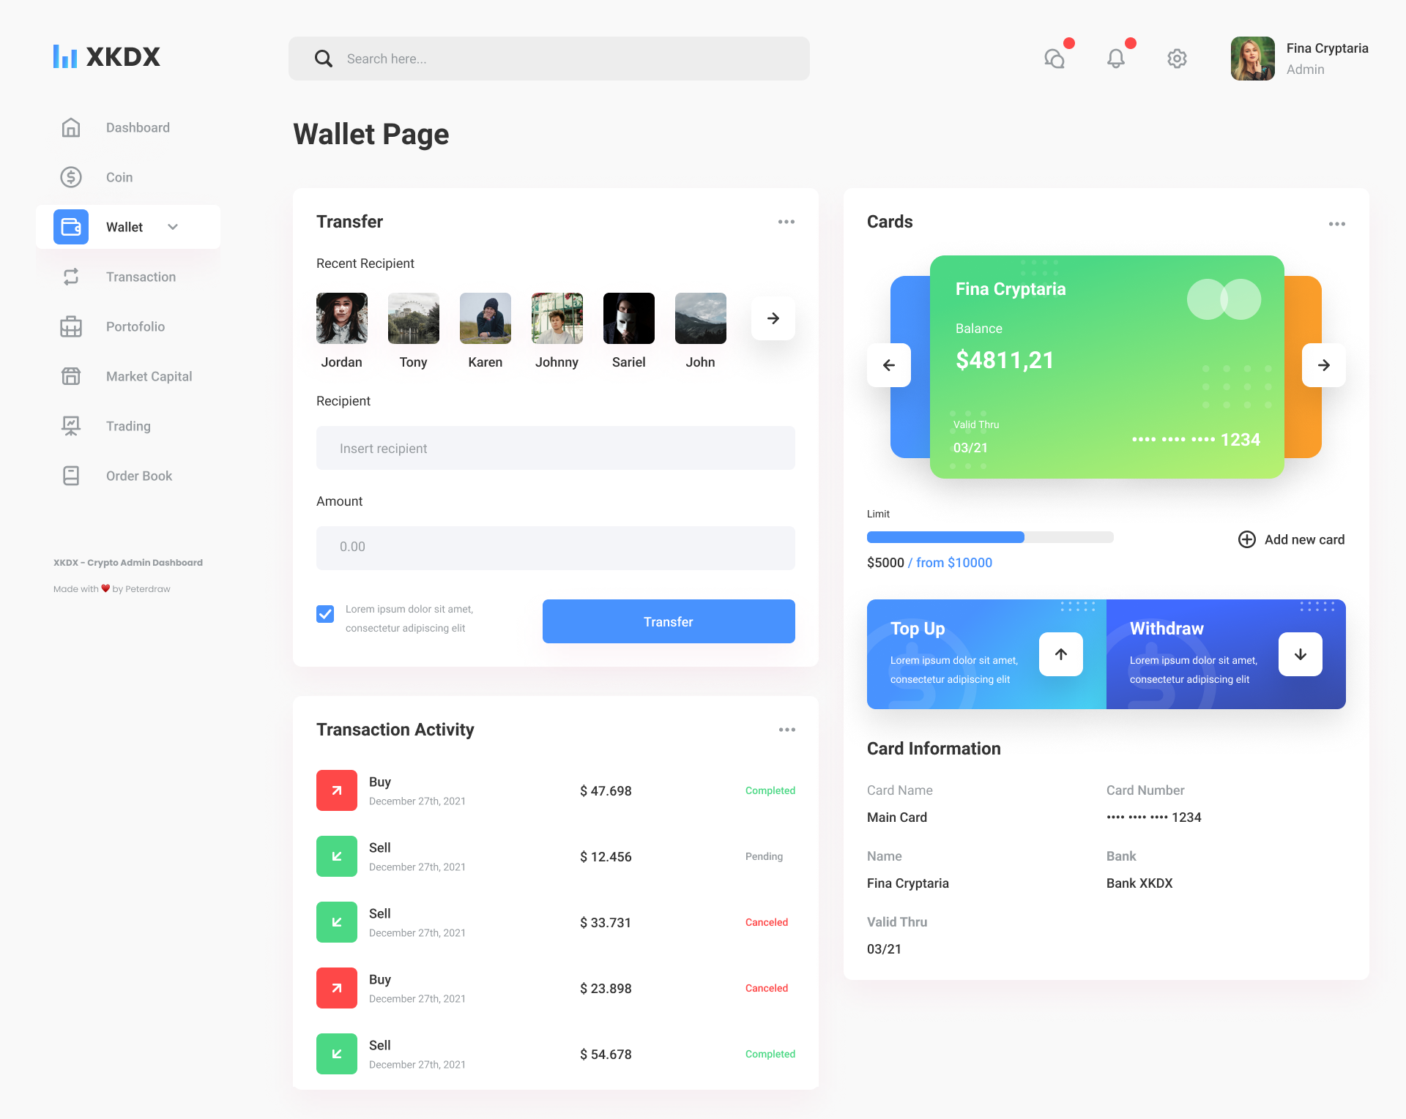The height and width of the screenshot is (1119, 1406).
Task: Toggle the transfer terms checkbox
Action: (325, 614)
